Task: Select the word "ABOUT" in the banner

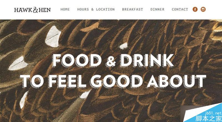Action: tap(176, 81)
